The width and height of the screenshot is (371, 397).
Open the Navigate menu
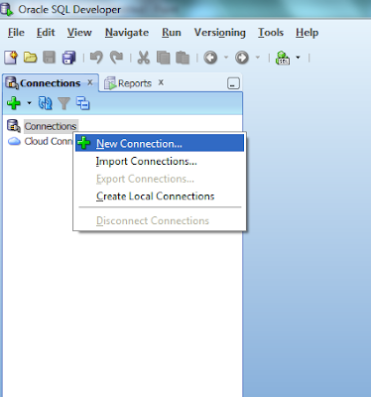(127, 33)
